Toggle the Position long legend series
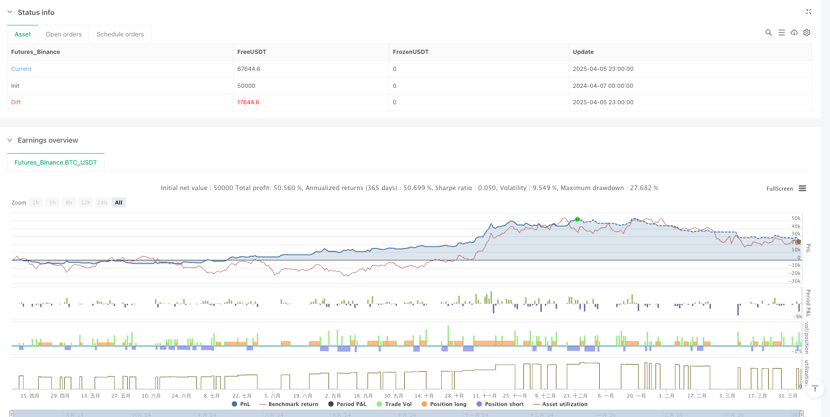The width and height of the screenshot is (830, 417). click(444, 404)
